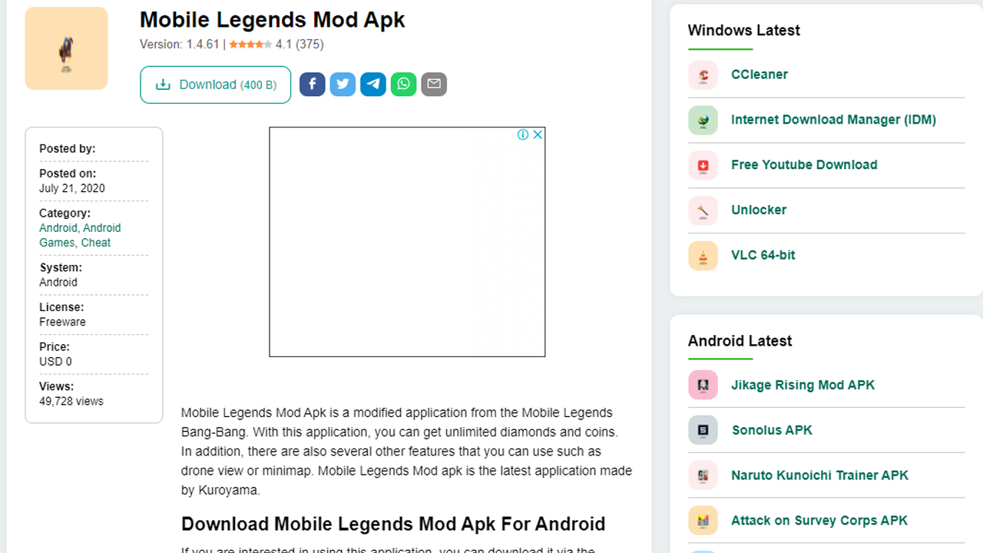Click the Internet Download Manager icon

pyautogui.click(x=703, y=121)
